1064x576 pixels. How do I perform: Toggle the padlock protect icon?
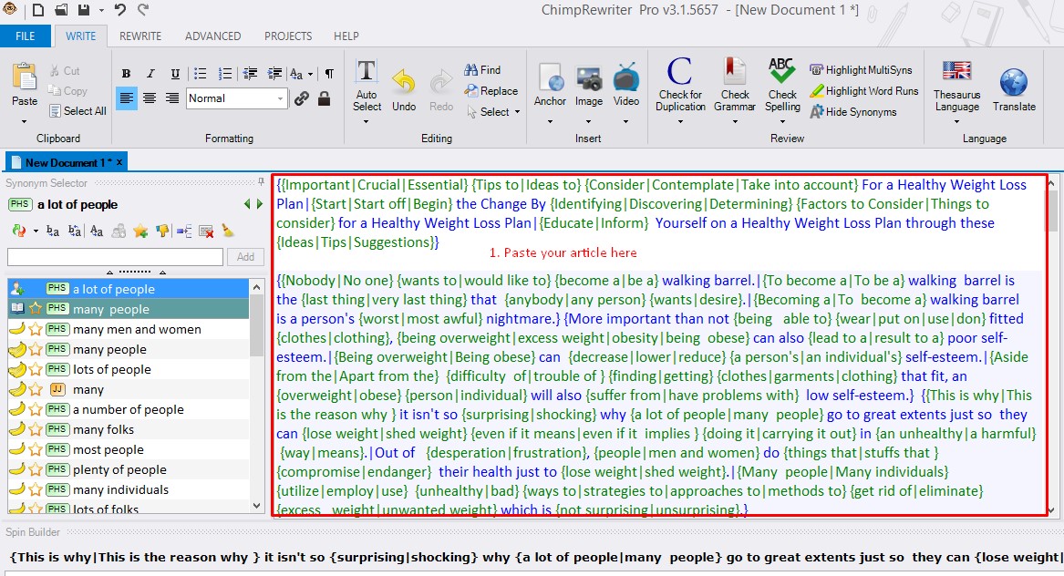click(325, 98)
